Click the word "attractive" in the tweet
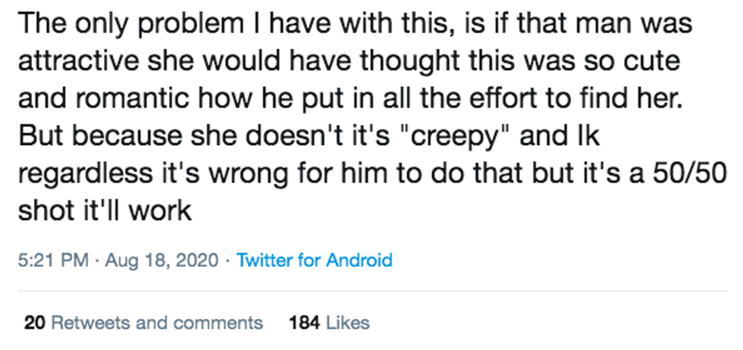This screenshot has width=743, height=350. (79, 61)
